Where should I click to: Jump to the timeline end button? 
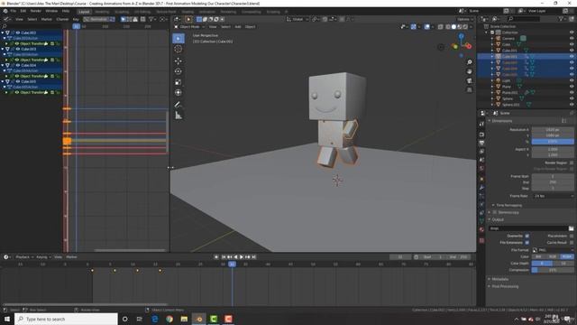pyautogui.click(x=253, y=256)
